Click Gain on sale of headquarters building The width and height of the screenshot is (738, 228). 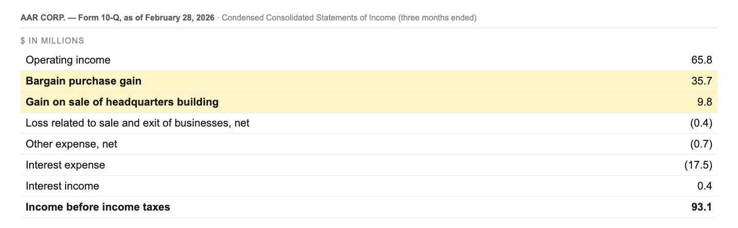pos(122,102)
